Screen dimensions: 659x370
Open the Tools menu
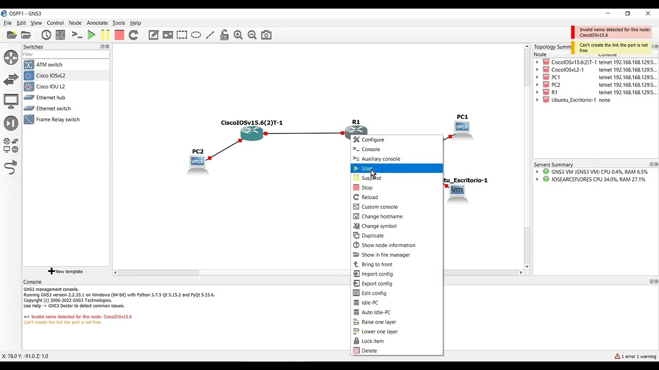118,23
